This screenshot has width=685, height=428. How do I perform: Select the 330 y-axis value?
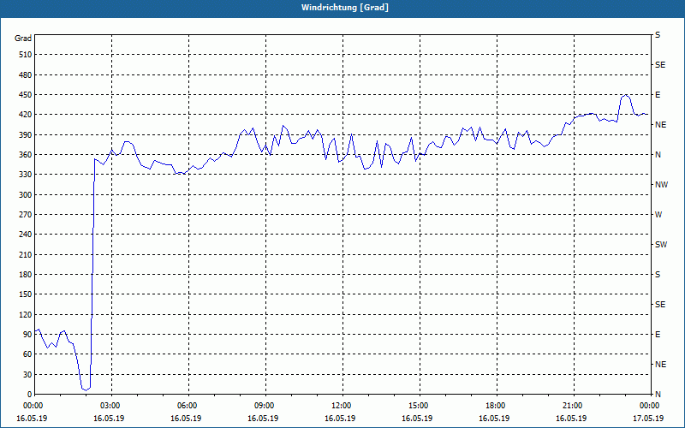(26, 175)
